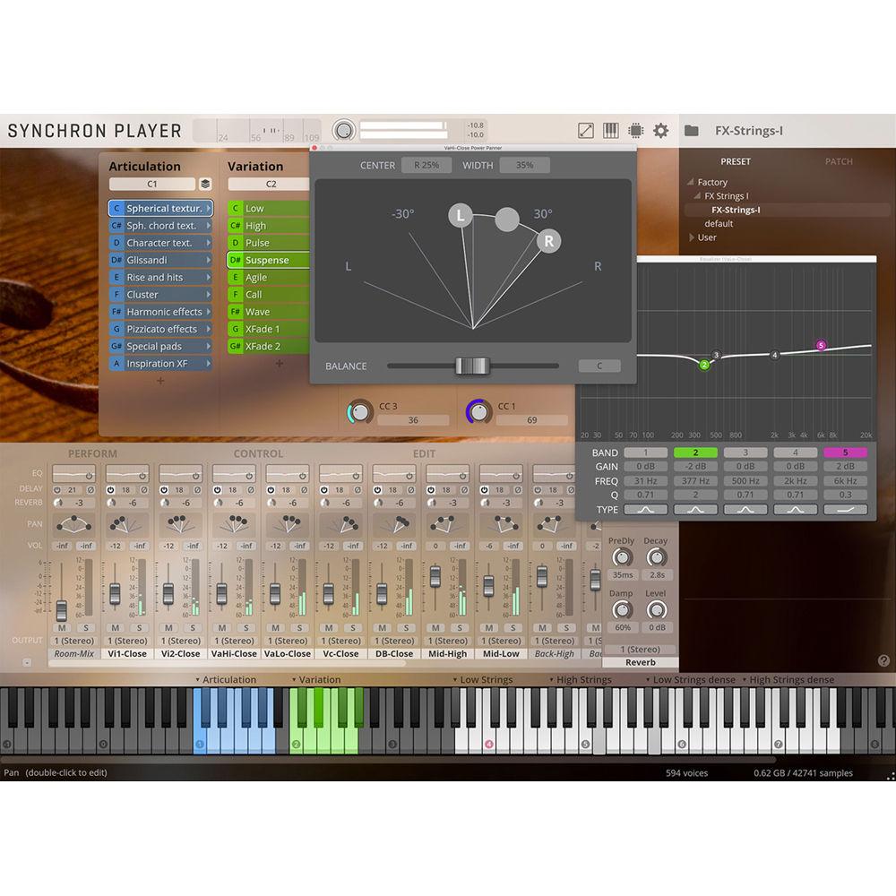Click the piano keyboard icon in the toolbar
The width and height of the screenshot is (896, 896).
pos(610,130)
